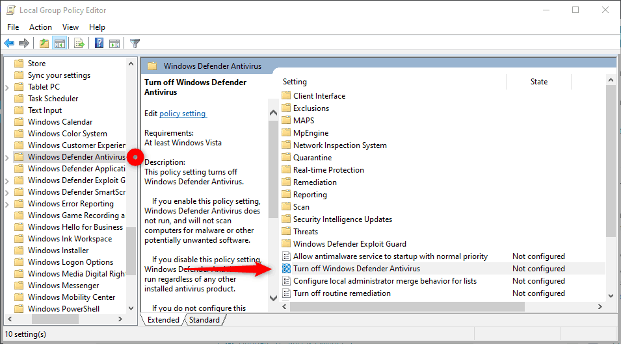Select Windows Hello for Business tree item

[75, 227]
